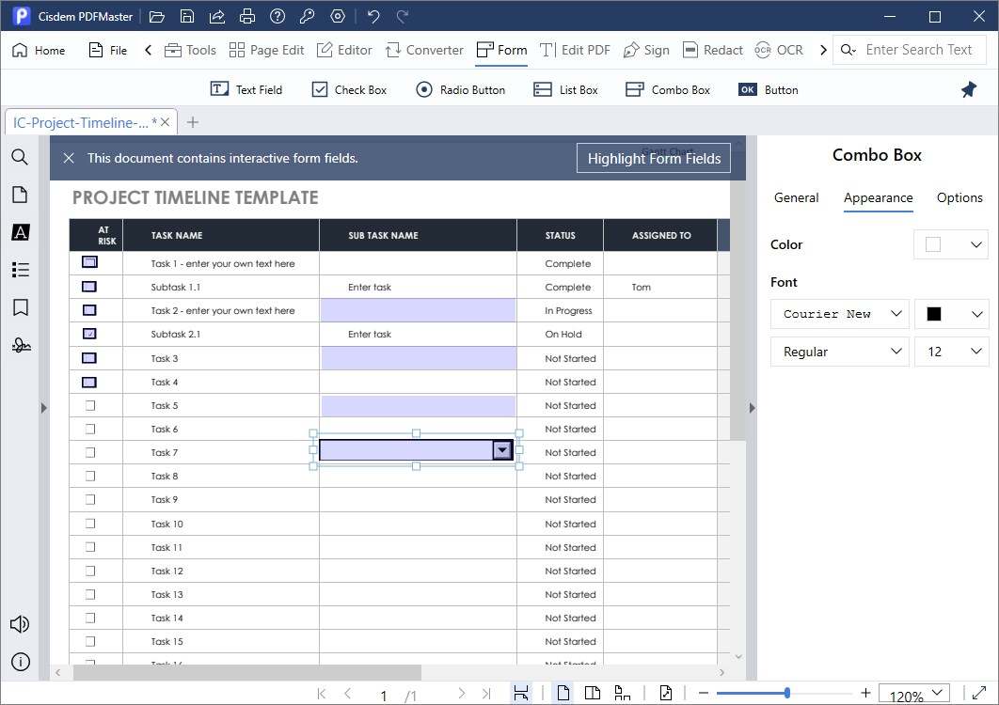Click the speaker read-aloud icon

20,624
